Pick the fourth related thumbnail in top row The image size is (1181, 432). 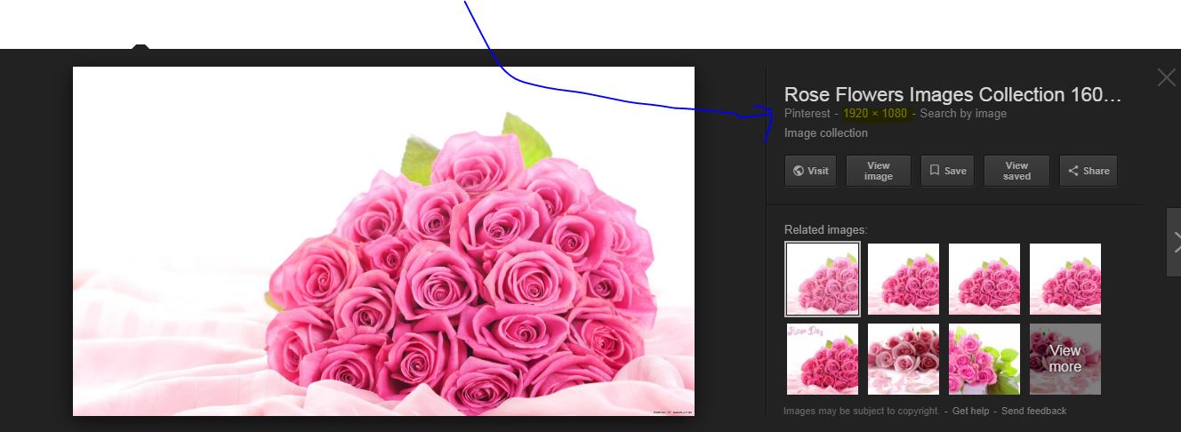(1065, 279)
